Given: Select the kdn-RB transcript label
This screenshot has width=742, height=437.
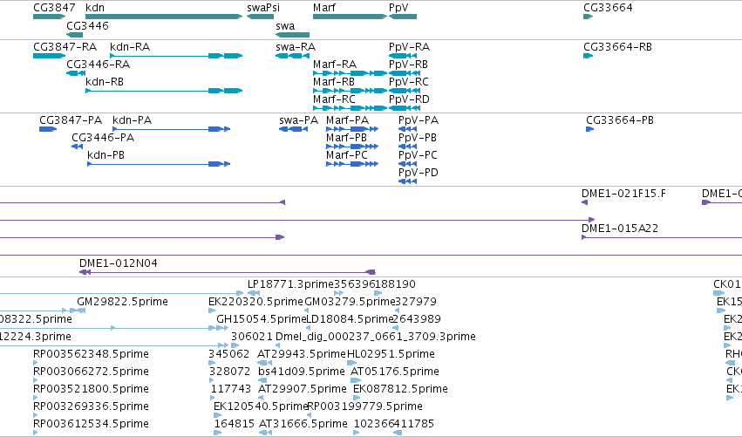Looking at the screenshot, I should tap(105, 82).
